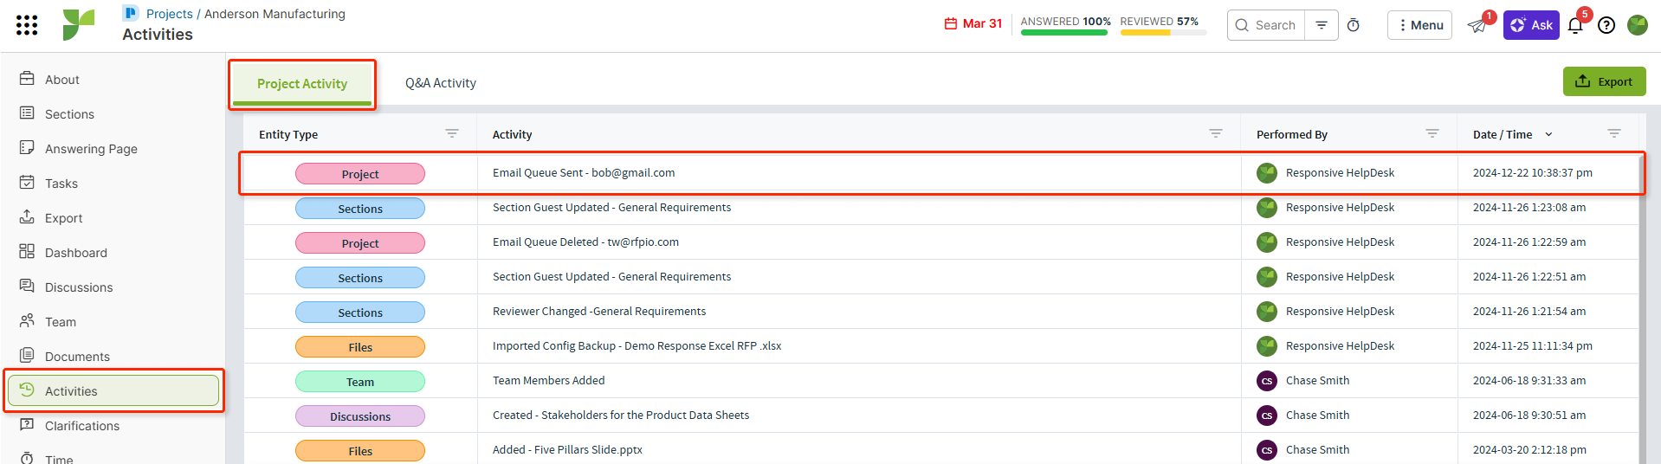Click timestamp 2024-11-25 11:11:34 pm
The width and height of the screenshot is (1661, 464).
[x=1533, y=346]
